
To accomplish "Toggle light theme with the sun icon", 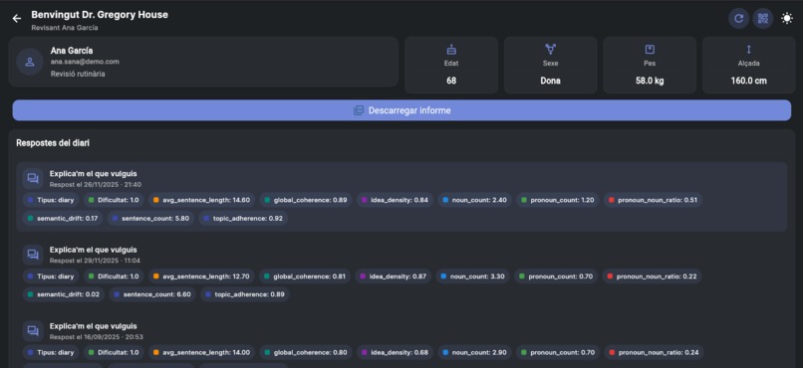I will tap(787, 19).
